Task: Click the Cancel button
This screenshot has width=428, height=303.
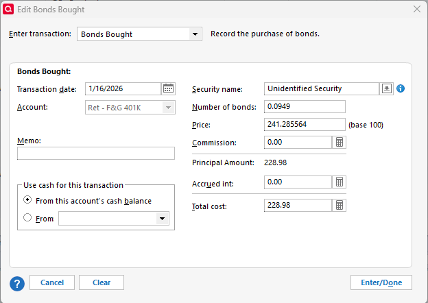Action: click(52, 282)
